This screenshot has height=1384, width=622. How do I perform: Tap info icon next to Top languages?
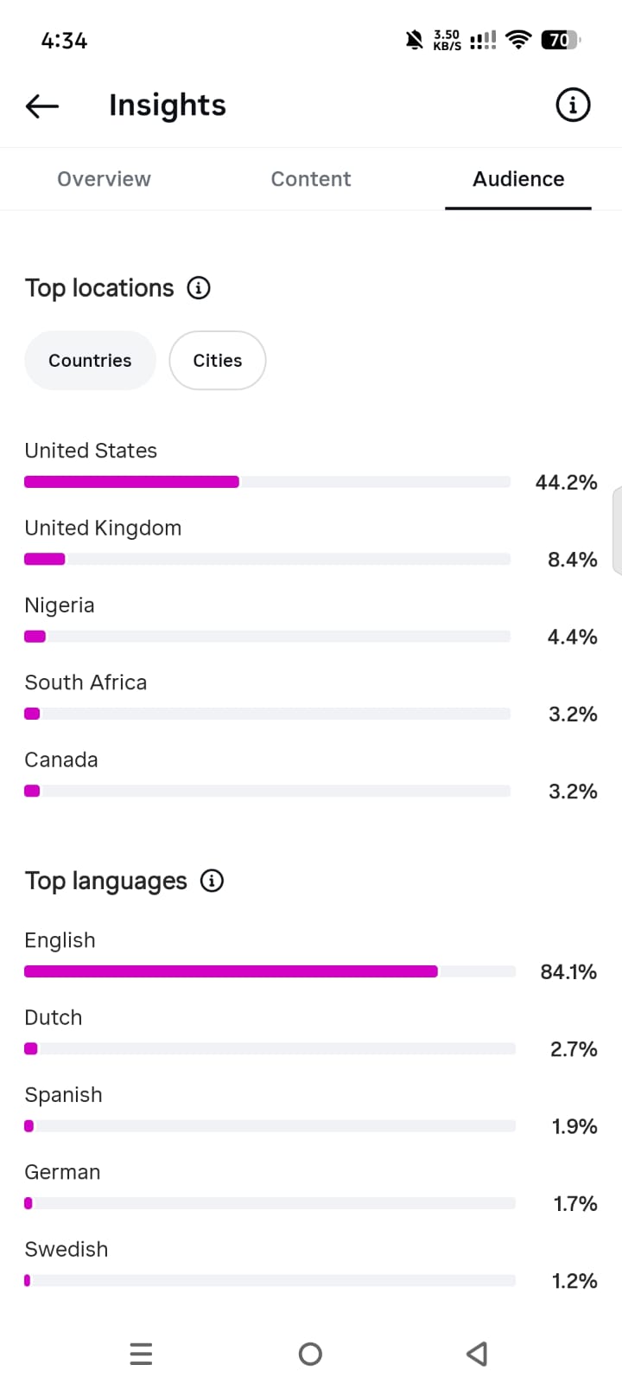coord(212,881)
